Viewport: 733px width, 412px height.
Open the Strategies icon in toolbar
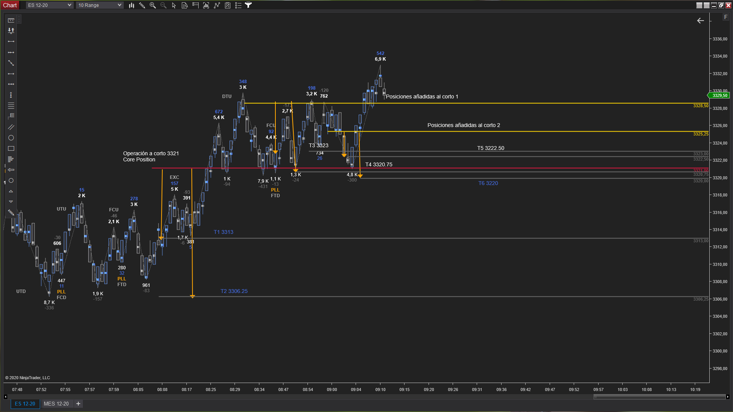pos(228,5)
